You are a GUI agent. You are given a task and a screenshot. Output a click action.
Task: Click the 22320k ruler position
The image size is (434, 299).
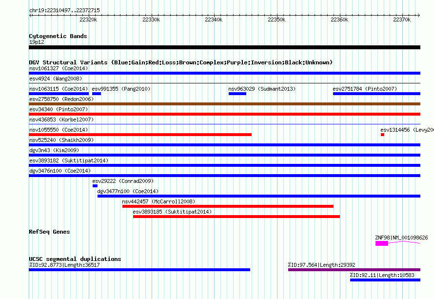pyautogui.click(x=88, y=20)
